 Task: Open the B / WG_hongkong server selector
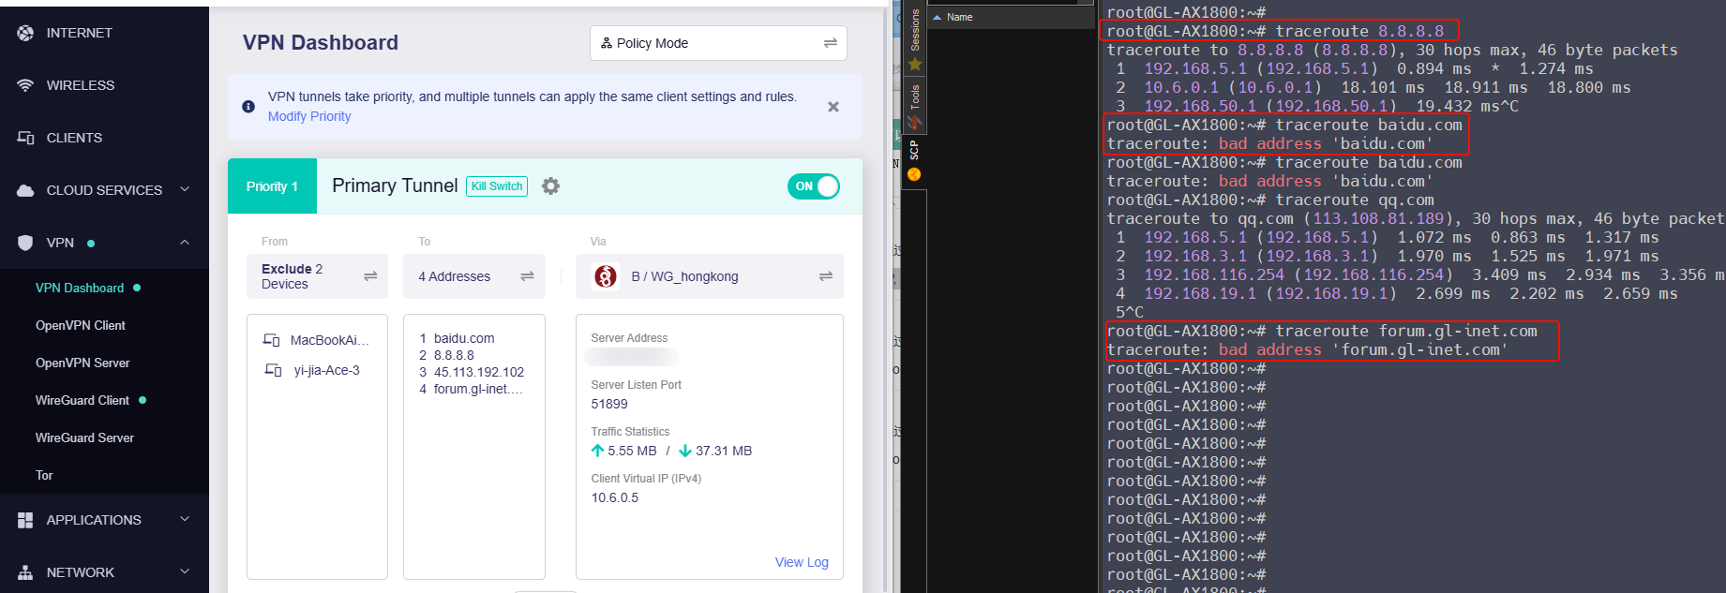710,276
